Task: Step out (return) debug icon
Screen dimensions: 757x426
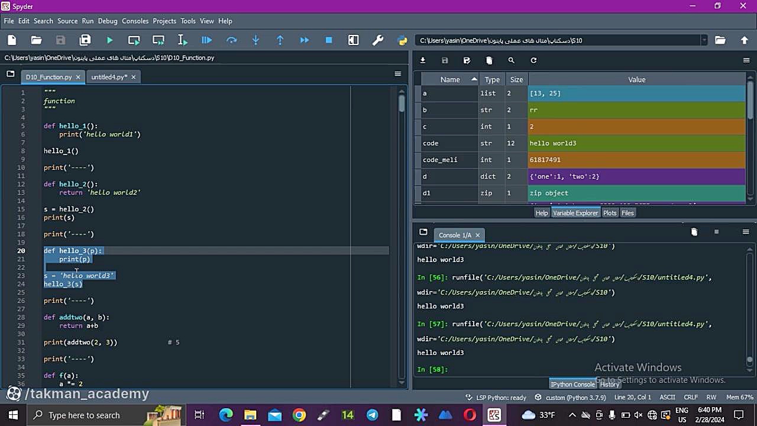Action: [x=280, y=40]
